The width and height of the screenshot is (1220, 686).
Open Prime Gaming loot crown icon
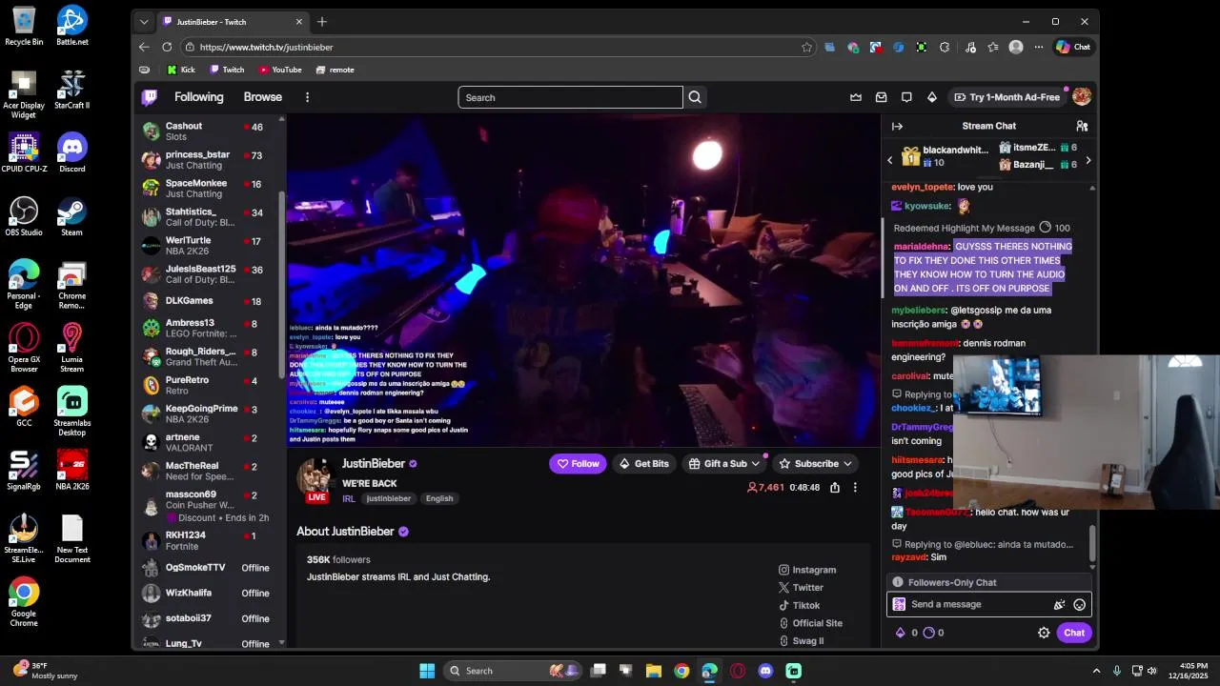point(856,97)
